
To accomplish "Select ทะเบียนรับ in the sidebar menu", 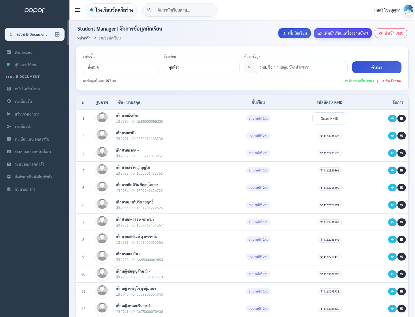I will pyautogui.click(x=23, y=101).
